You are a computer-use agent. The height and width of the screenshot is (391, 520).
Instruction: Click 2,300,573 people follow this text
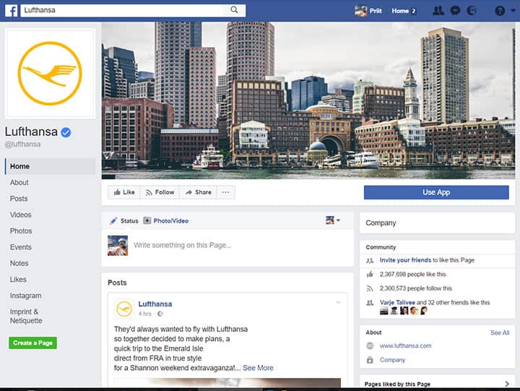[x=416, y=288]
